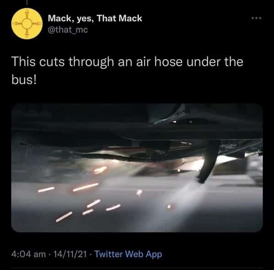Click the words an air in tweet
Screen dimensions: 274x270
[134, 62]
